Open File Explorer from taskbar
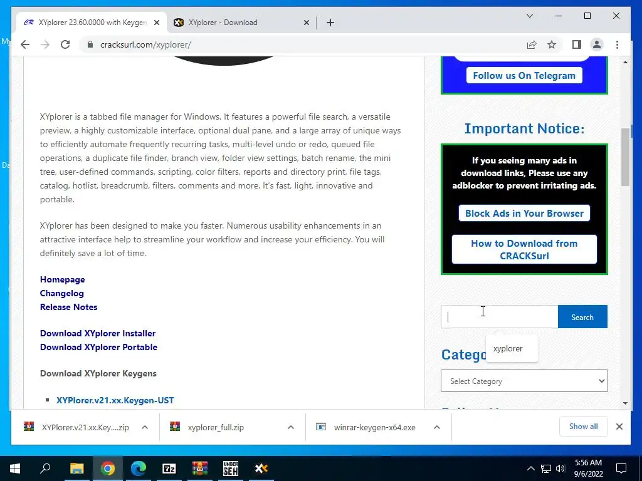The height and width of the screenshot is (481, 642). (x=76, y=468)
